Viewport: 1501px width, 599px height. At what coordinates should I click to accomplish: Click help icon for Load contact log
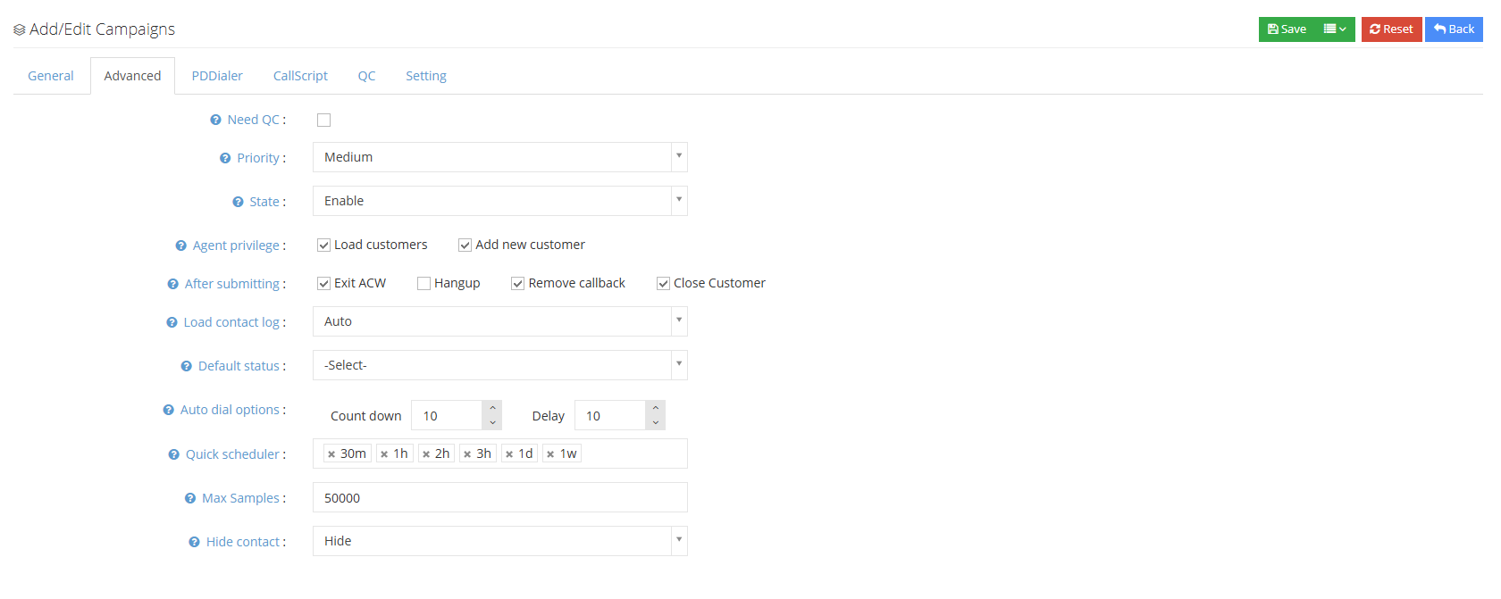pos(172,322)
